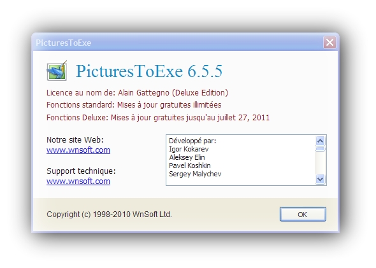The width and height of the screenshot is (376, 268).
Task: Click the scrollbar thumb in the credits box
Action: click(321, 149)
